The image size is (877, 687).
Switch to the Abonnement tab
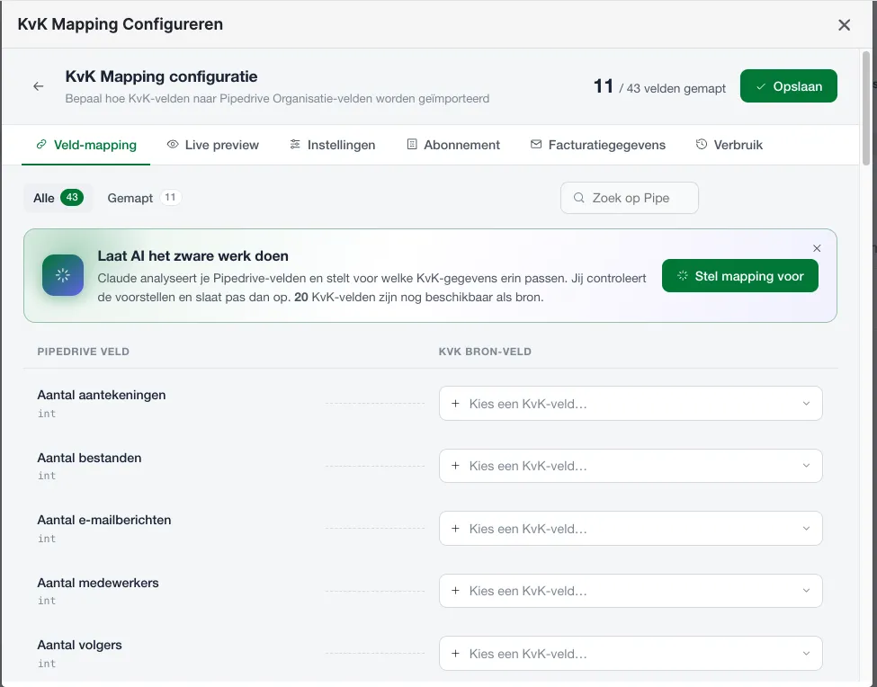tap(453, 145)
